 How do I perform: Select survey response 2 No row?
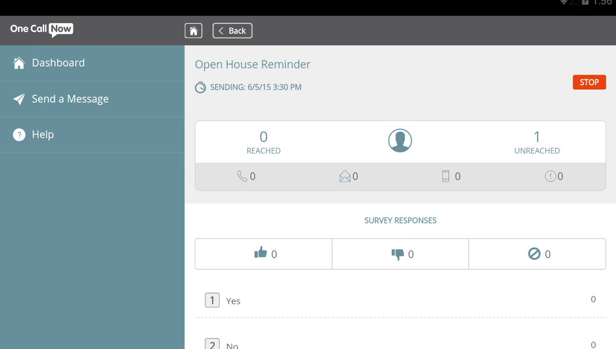[400, 344]
